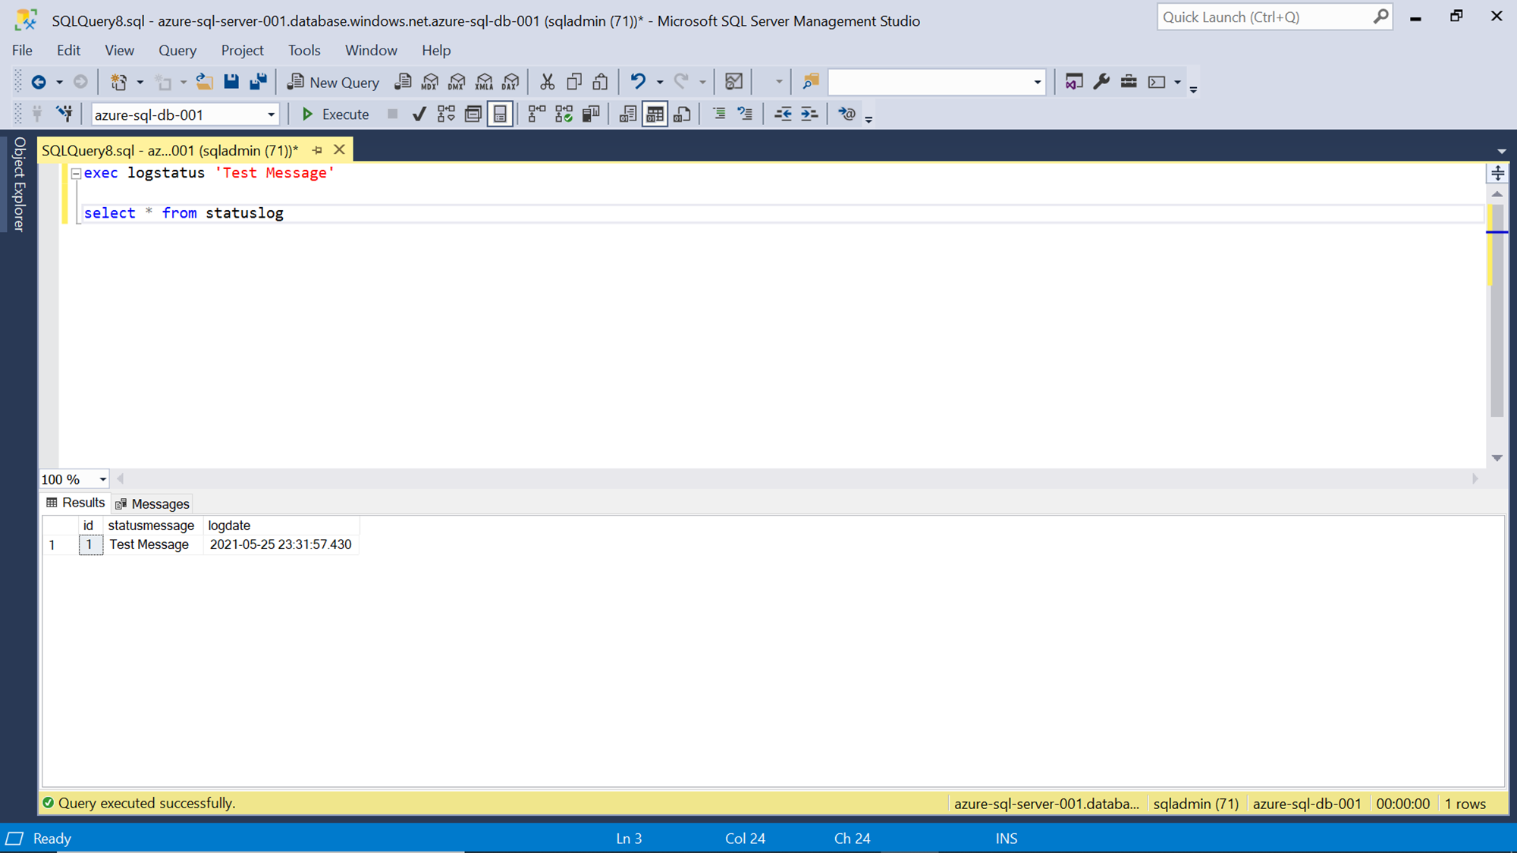Click the Open File folder icon
This screenshot has height=853, width=1517.
(204, 82)
